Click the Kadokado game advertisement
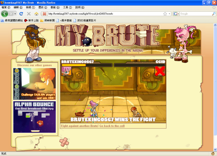Screen dimensions: 217x156 pyautogui.click(x=35, y=84)
